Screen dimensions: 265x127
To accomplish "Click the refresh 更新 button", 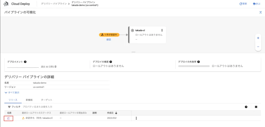I will click(243, 4).
